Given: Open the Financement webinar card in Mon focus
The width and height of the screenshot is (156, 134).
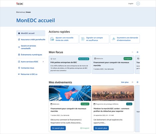Looking at the screenshot, I should click(113, 65).
